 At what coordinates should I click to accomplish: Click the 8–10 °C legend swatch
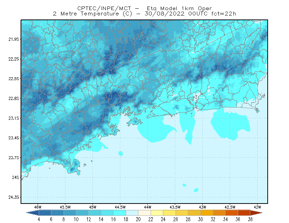point(70,213)
